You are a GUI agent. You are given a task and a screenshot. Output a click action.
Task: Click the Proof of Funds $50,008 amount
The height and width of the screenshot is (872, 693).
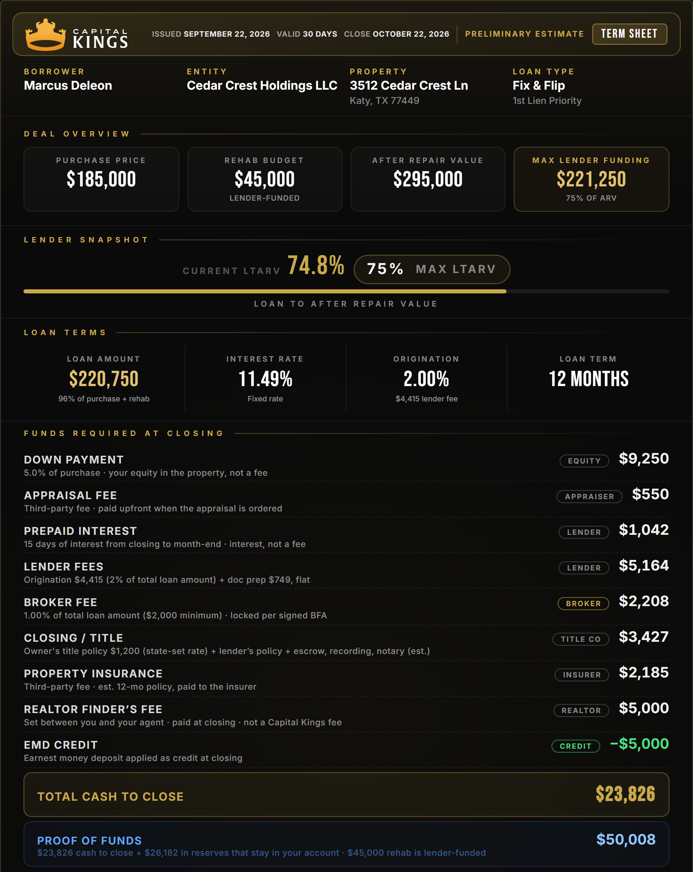(626, 839)
